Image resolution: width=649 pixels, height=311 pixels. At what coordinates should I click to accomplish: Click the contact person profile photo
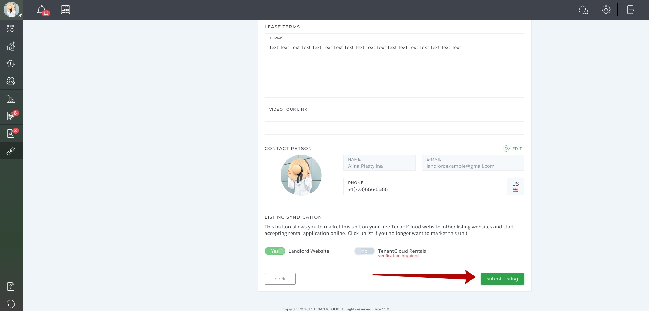point(301,175)
